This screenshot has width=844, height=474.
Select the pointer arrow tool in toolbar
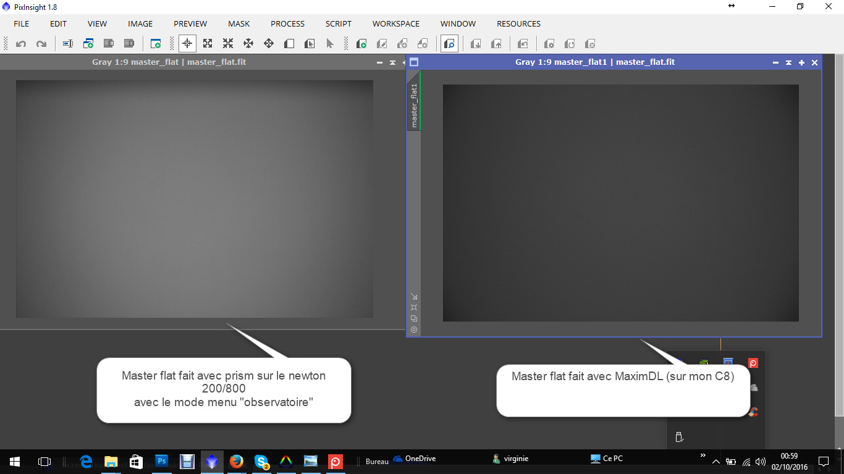click(x=329, y=44)
